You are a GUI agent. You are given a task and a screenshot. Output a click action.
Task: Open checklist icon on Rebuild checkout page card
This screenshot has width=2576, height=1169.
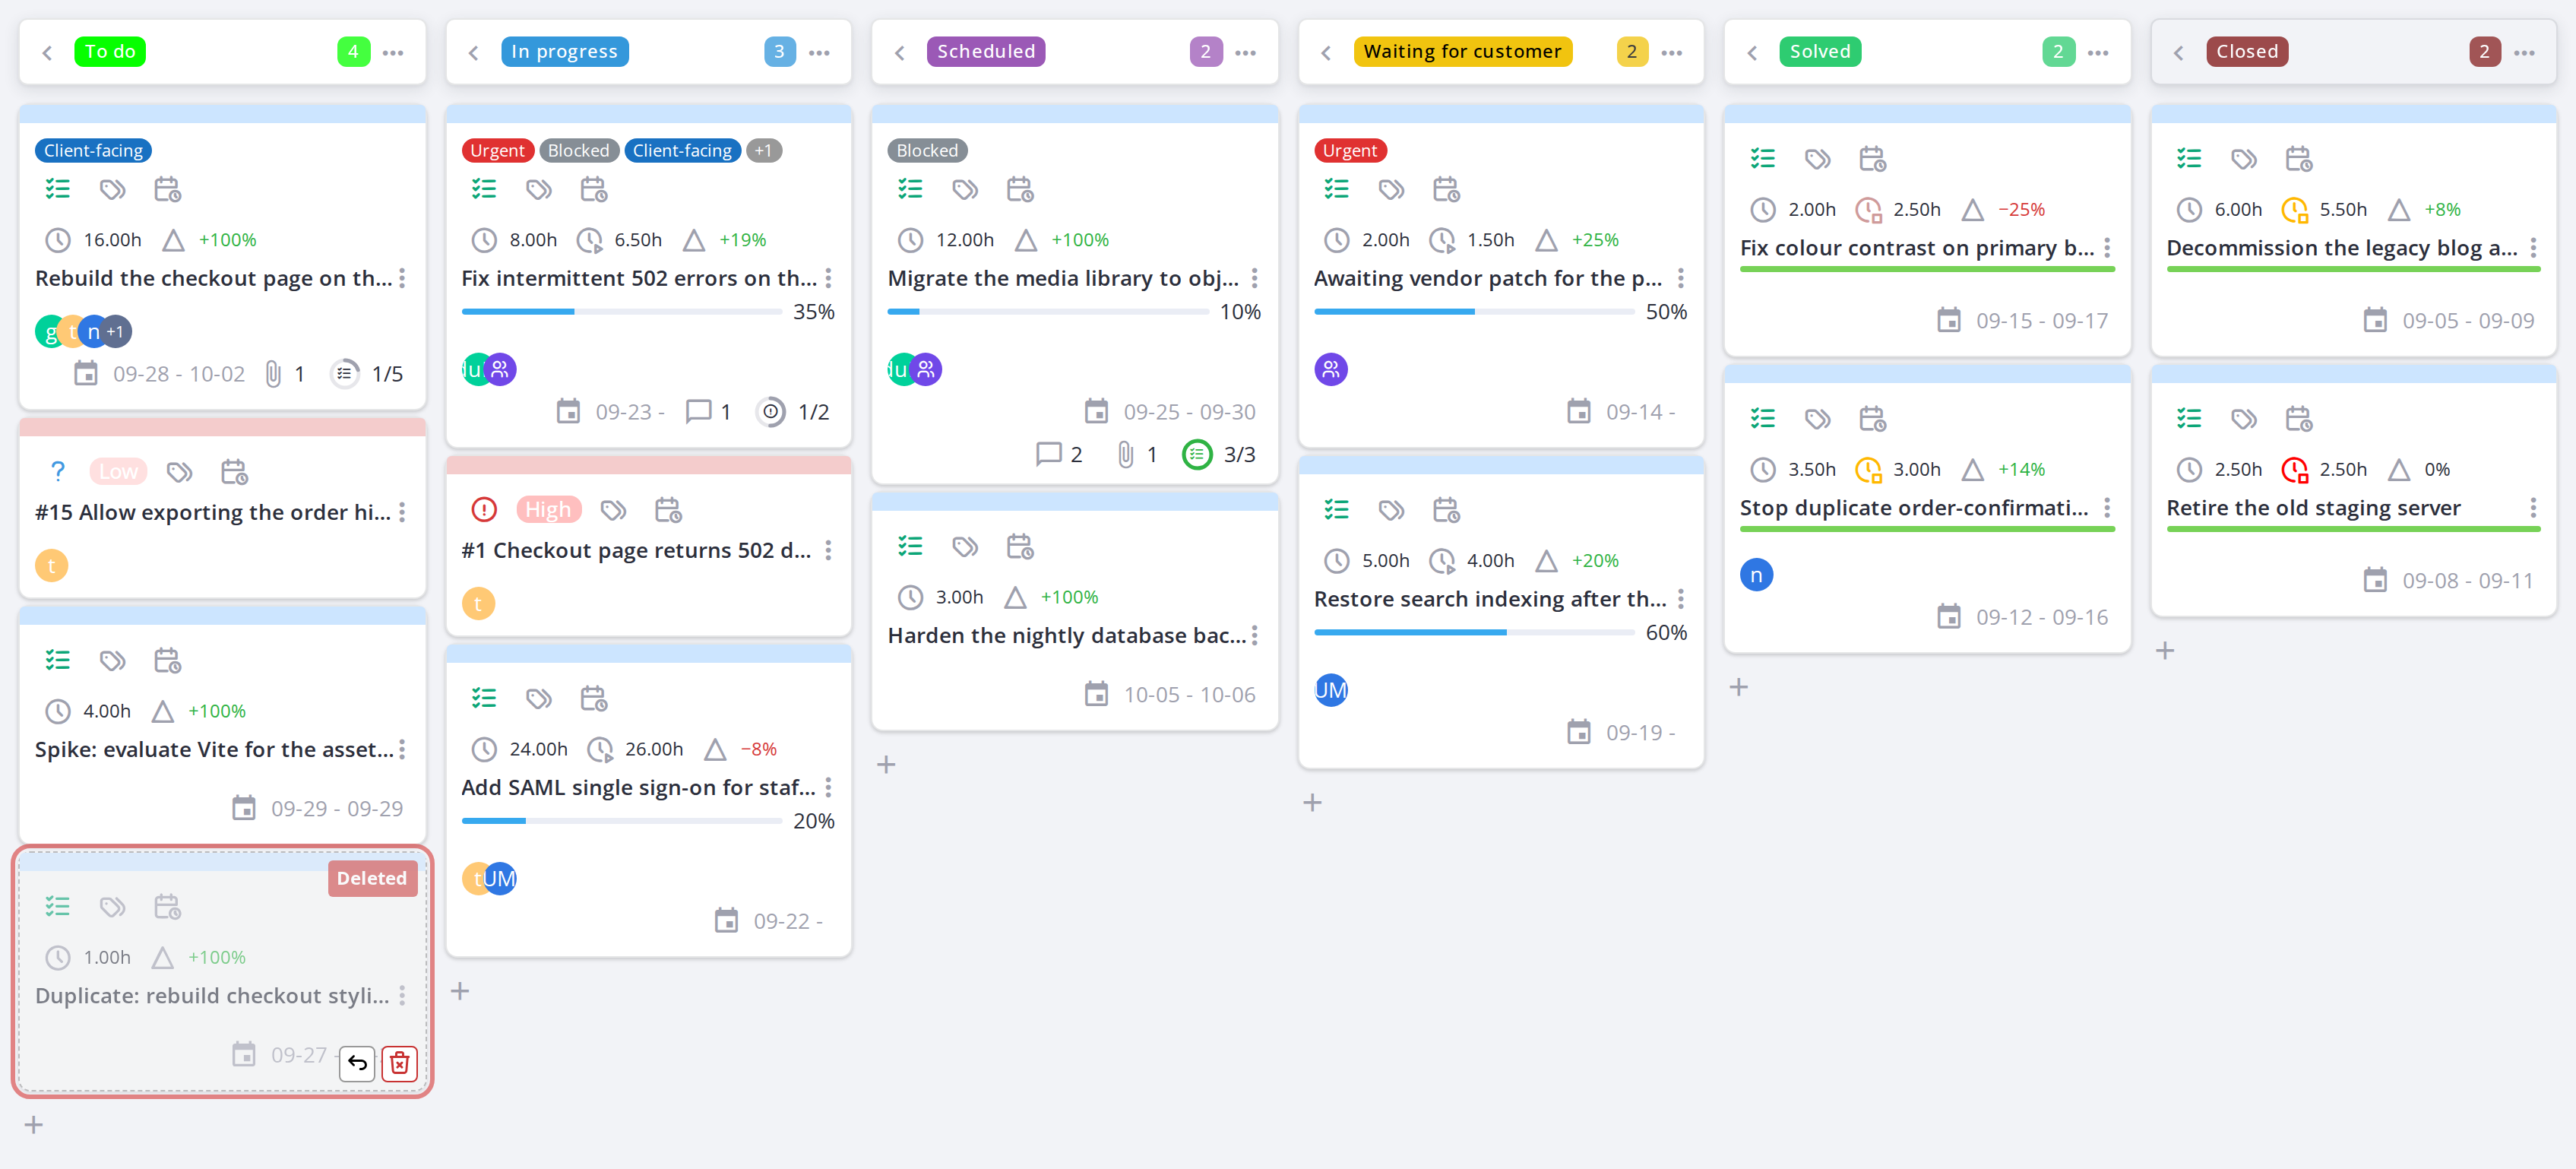[58, 189]
